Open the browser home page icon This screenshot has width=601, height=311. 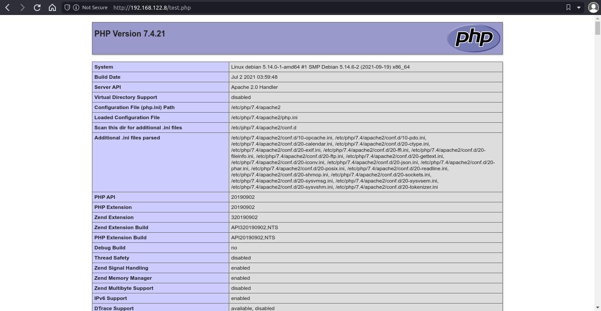point(52,7)
